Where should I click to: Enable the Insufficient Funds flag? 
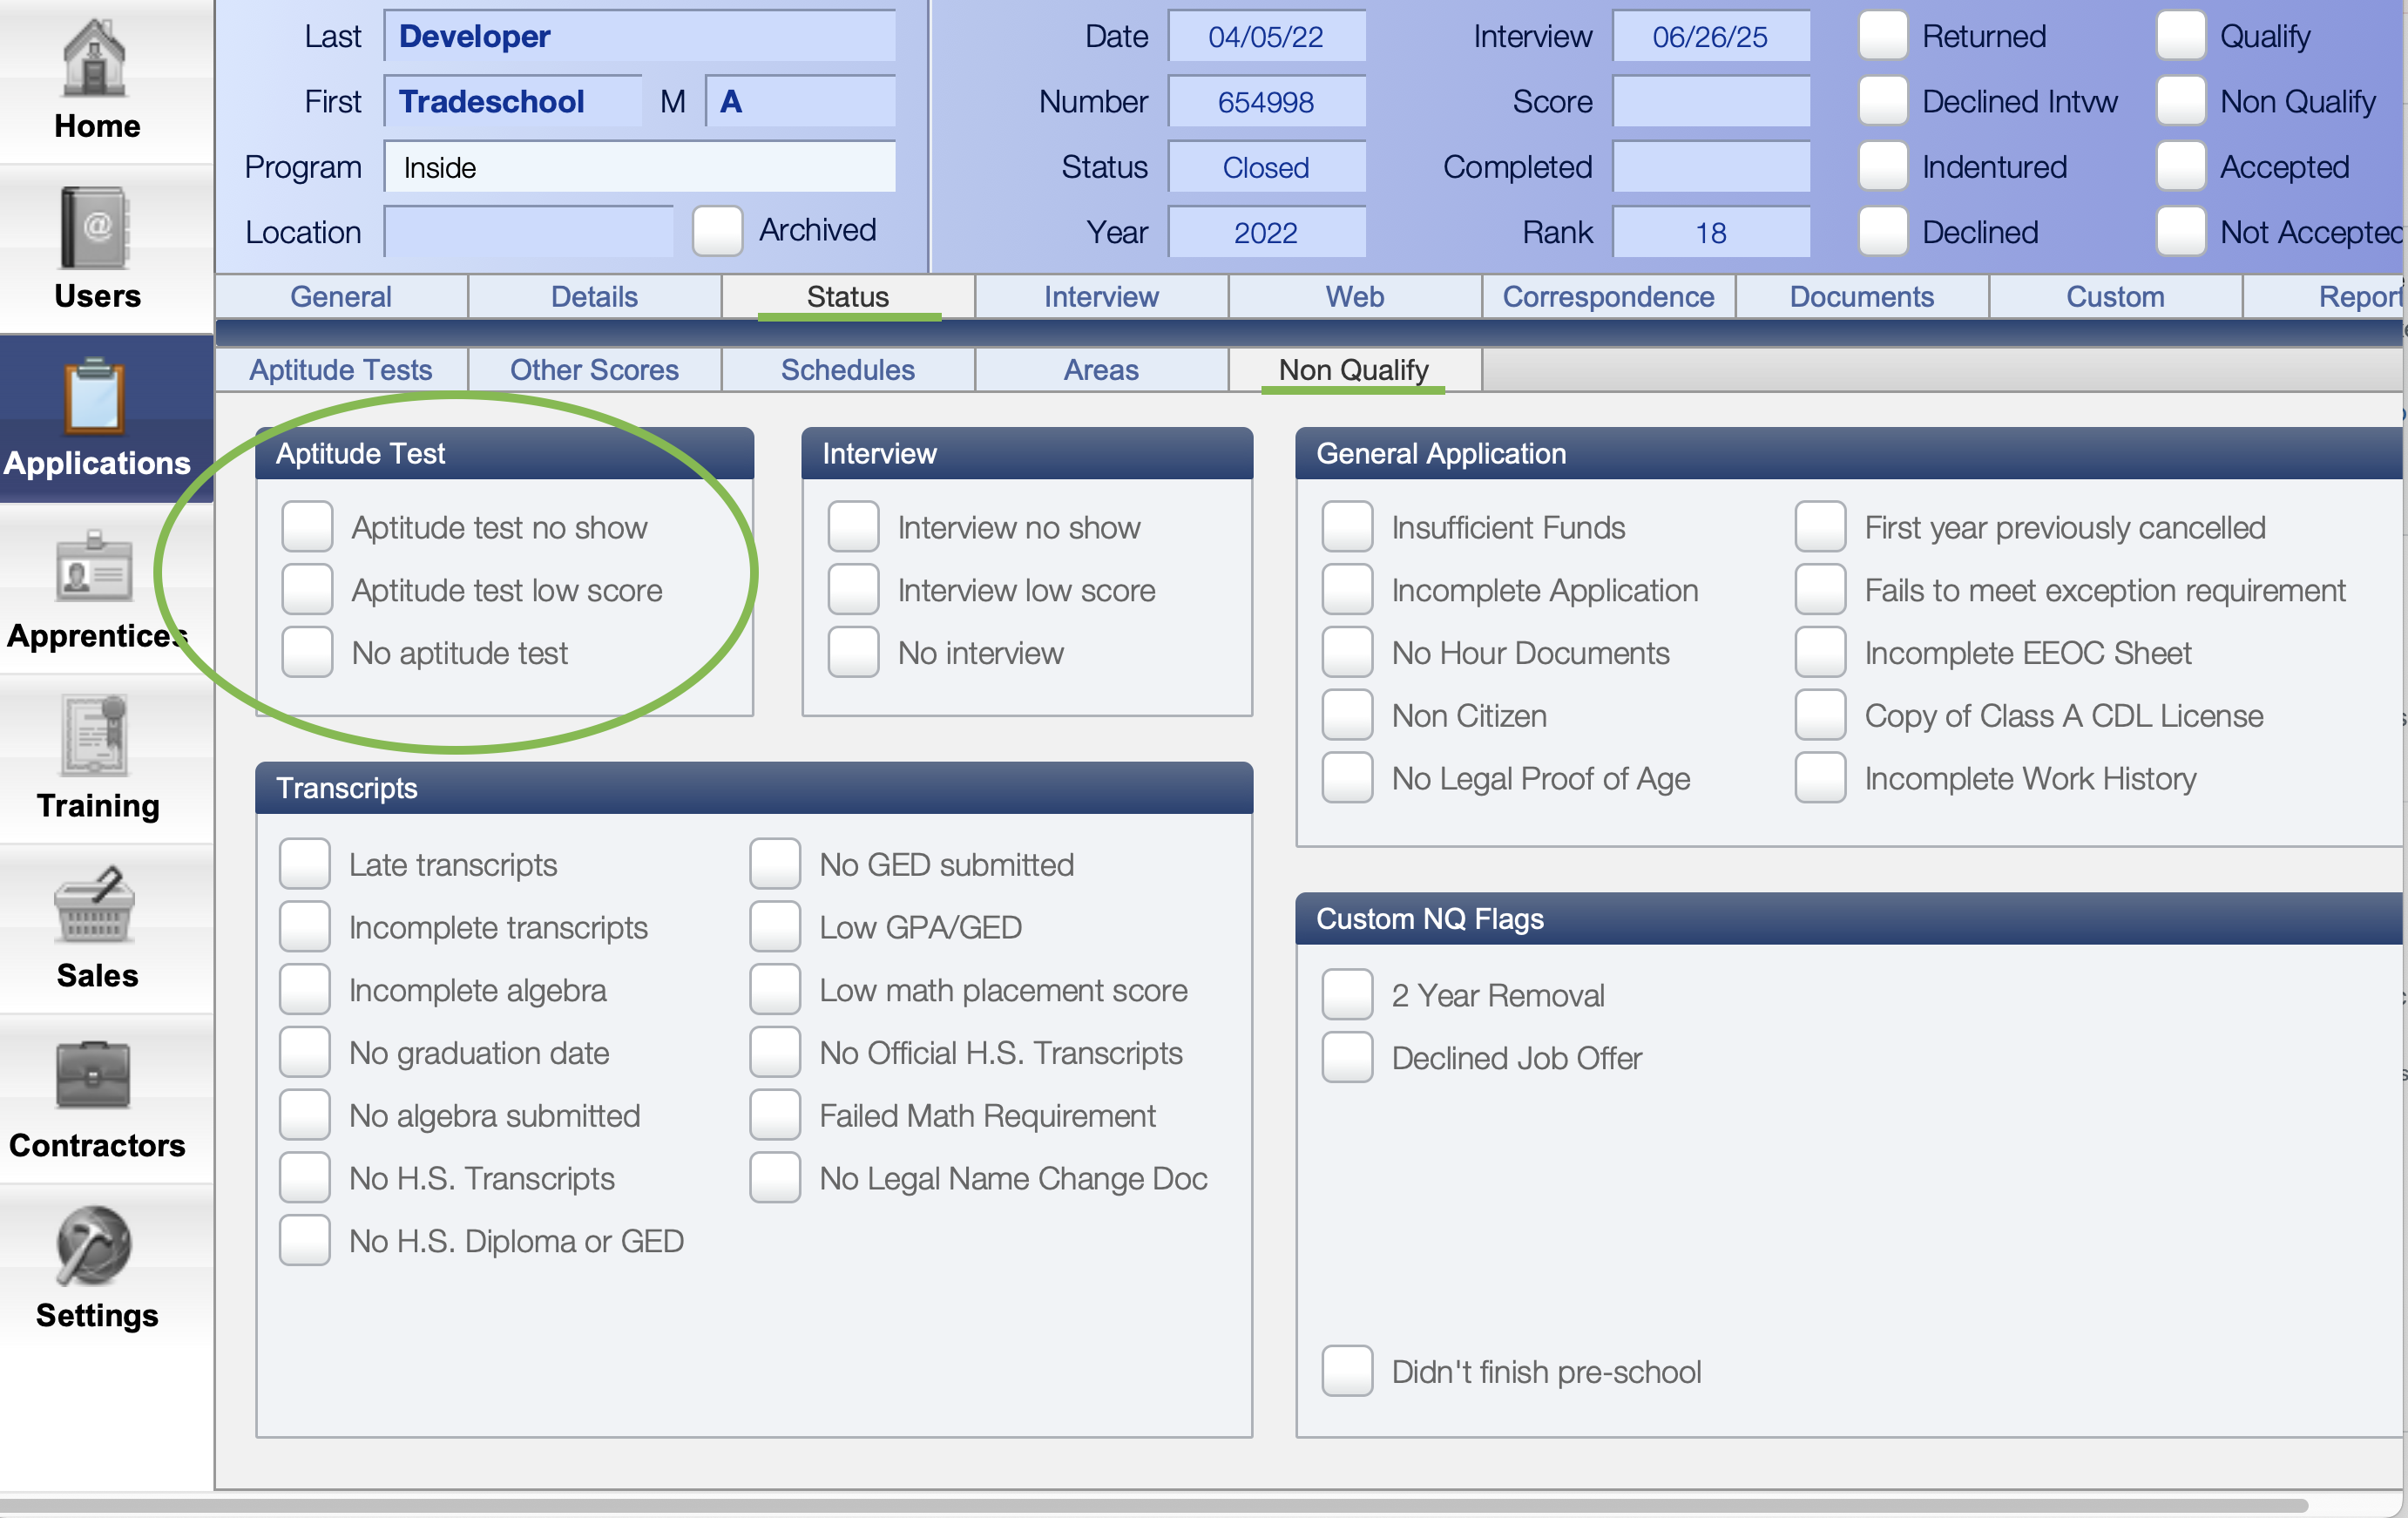click(x=1347, y=527)
